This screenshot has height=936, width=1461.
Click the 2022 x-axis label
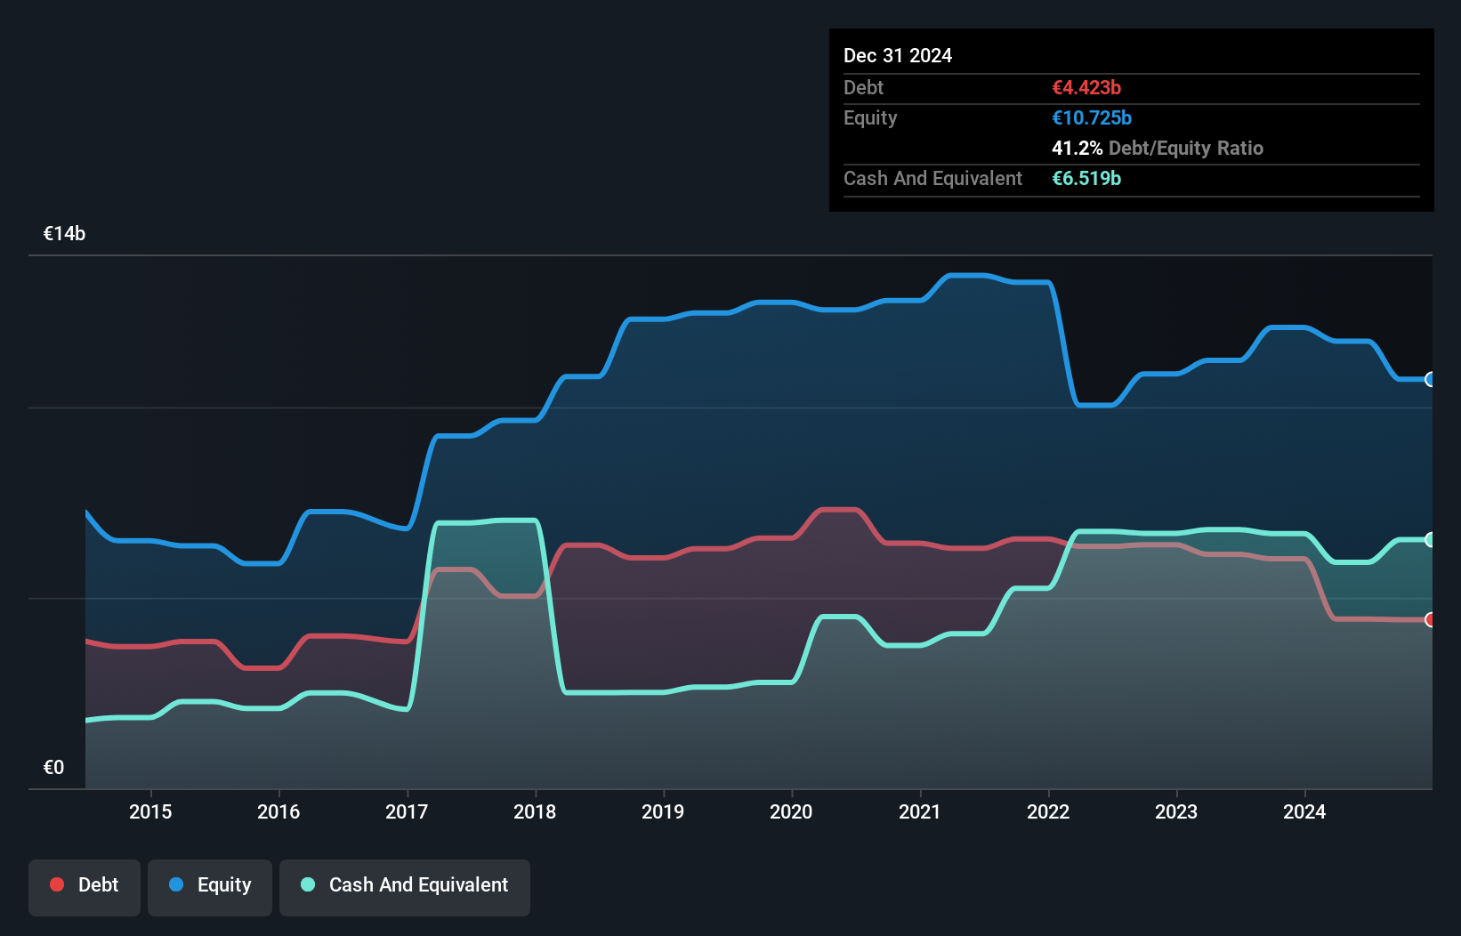1048,811
